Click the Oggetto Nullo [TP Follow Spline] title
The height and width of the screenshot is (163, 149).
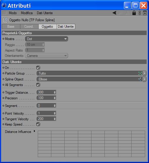[32, 20]
